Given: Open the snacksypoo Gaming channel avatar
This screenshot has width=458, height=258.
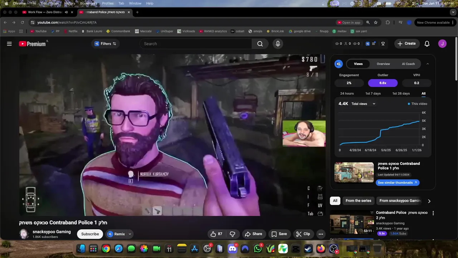Looking at the screenshot, I should tap(24, 234).
